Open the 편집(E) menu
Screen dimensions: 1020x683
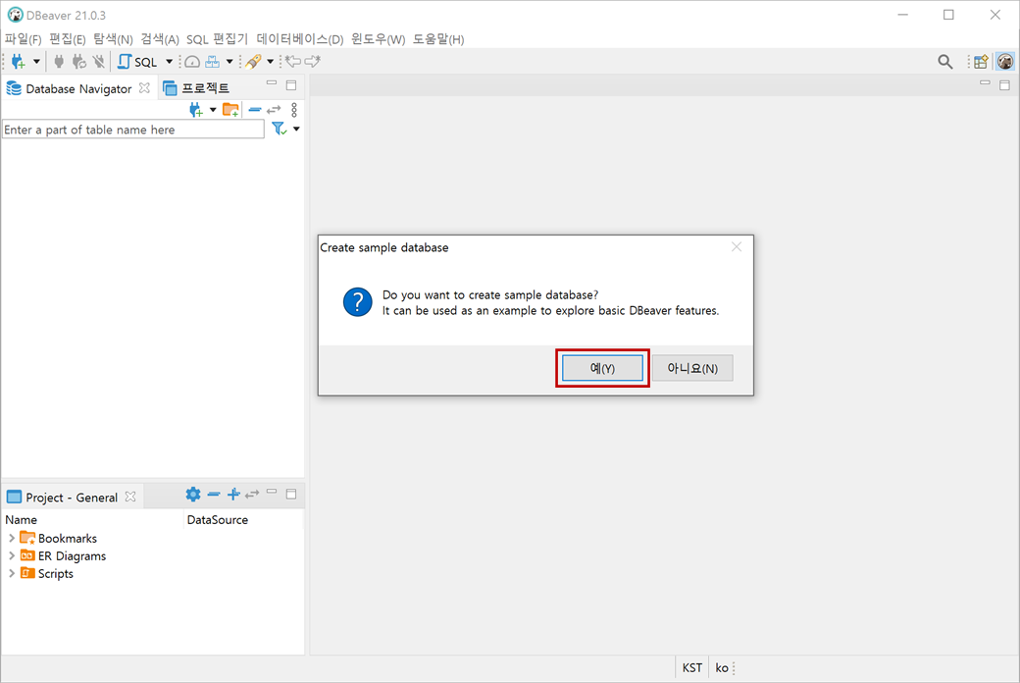coord(67,39)
